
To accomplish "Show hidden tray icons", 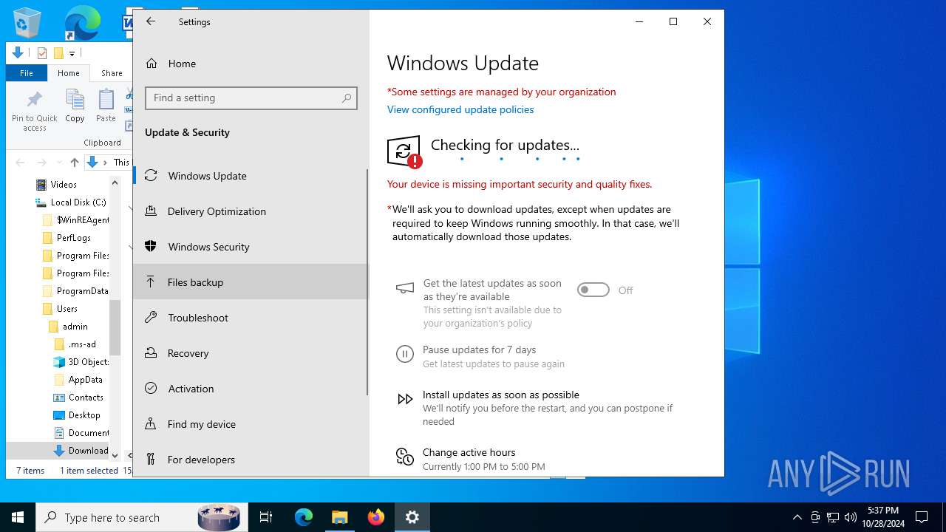I will point(797,517).
